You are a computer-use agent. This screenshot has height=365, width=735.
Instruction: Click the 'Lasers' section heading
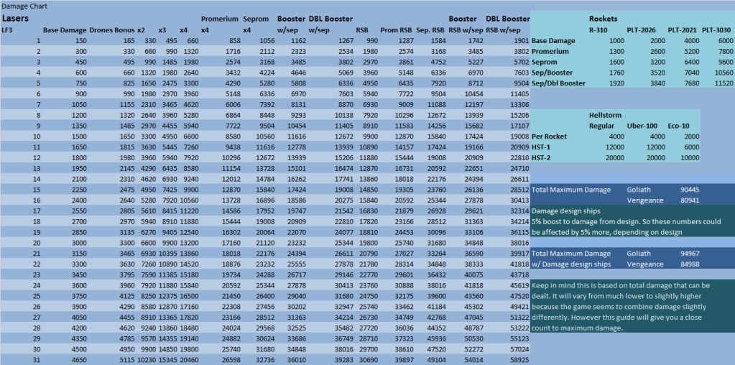tap(16, 19)
